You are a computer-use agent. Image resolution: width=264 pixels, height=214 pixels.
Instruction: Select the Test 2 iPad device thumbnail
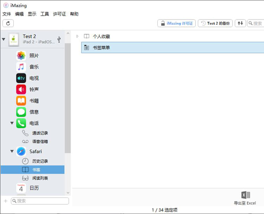click(x=14, y=40)
